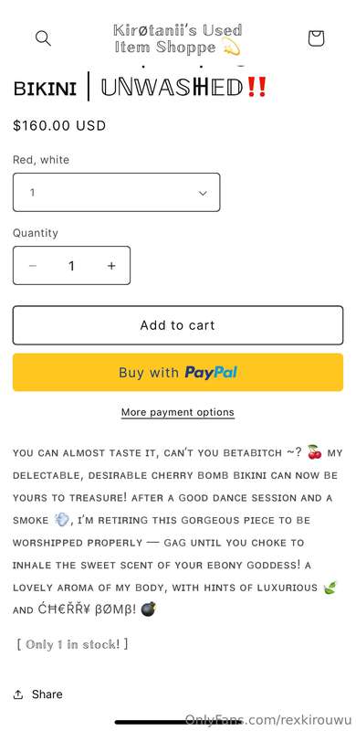Click the Red, white option label

[41, 160]
